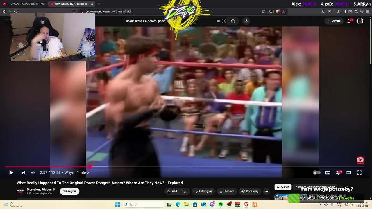Click the Subskrybuj button
The height and width of the screenshot is (209, 372).
[x=69, y=191]
